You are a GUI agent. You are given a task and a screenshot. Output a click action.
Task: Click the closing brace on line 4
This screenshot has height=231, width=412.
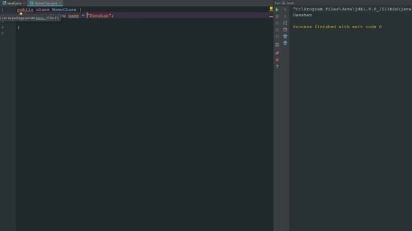point(19,27)
